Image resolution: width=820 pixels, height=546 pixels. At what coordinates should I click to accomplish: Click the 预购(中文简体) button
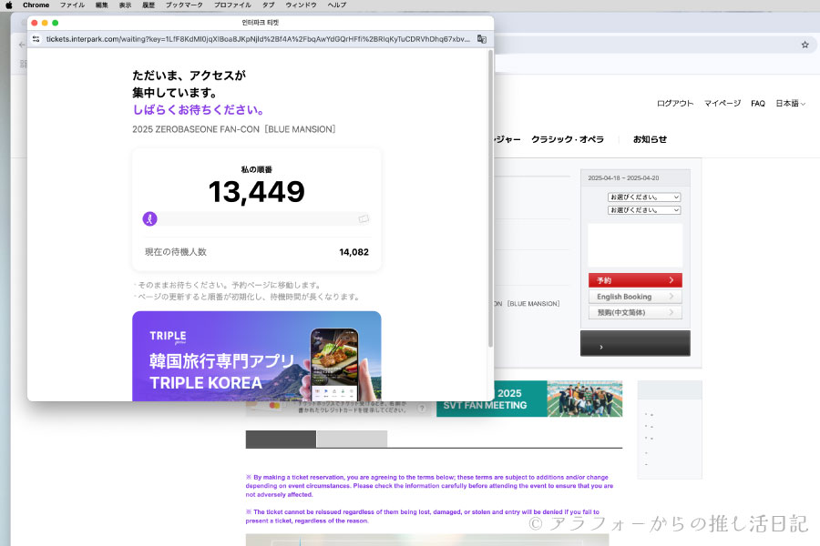(635, 312)
